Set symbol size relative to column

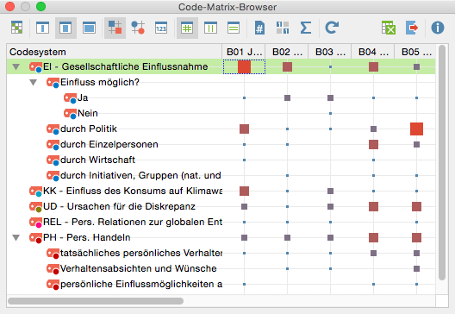[x=210, y=28]
